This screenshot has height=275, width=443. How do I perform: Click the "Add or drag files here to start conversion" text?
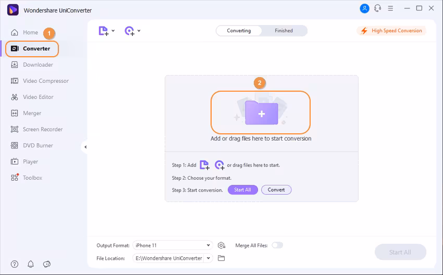click(261, 139)
